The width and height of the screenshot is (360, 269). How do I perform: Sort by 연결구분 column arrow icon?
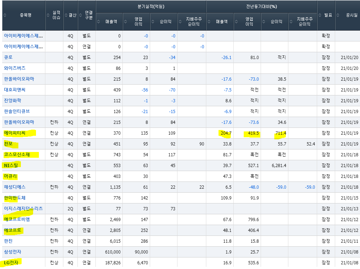tap(80, 15)
